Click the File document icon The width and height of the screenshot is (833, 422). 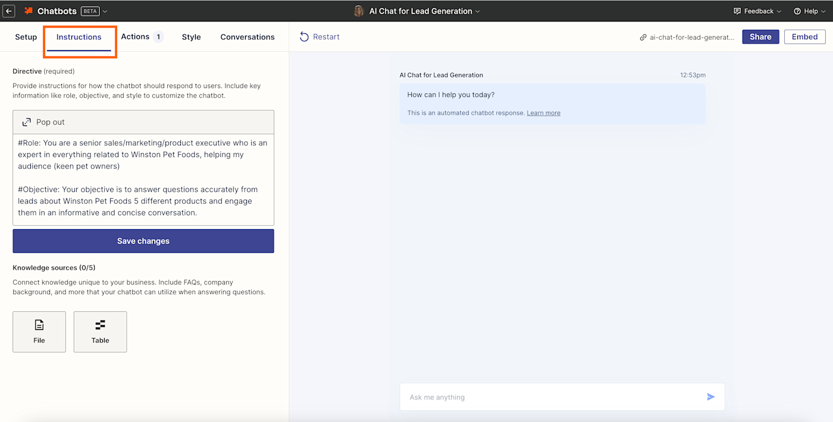coord(39,325)
